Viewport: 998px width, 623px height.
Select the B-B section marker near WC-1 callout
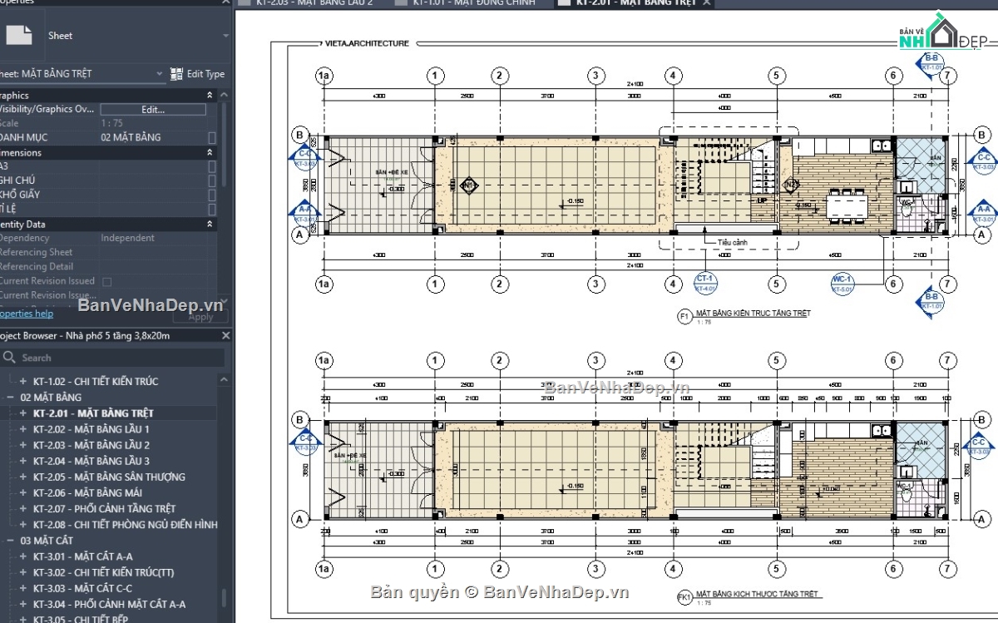(x=931, y=300)
